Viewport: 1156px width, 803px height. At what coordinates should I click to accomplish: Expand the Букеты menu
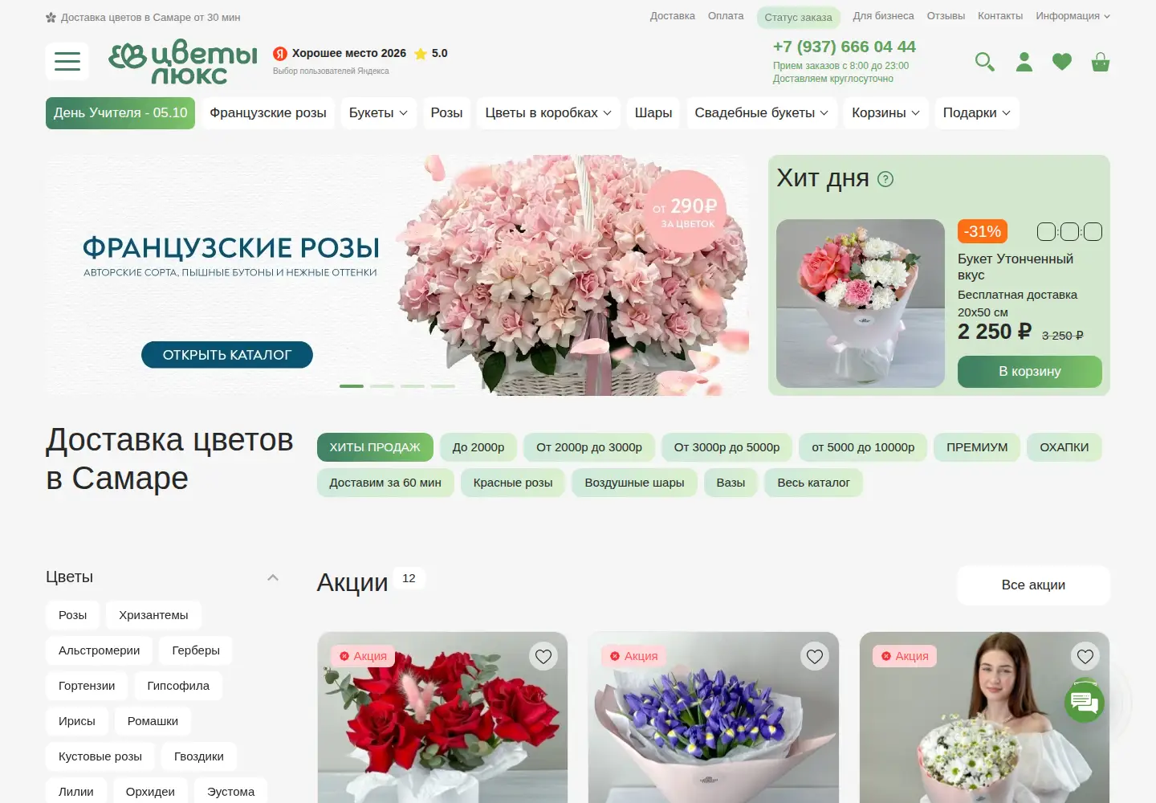pyautogui.click(x=378, y=113)
